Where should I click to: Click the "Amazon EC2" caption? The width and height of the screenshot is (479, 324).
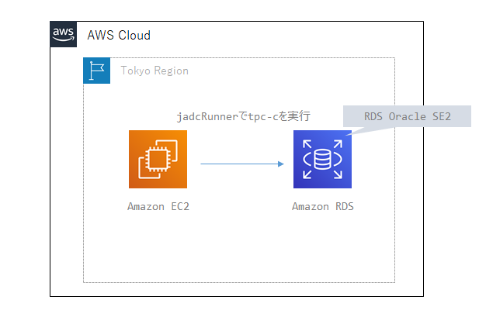point(158,207)
